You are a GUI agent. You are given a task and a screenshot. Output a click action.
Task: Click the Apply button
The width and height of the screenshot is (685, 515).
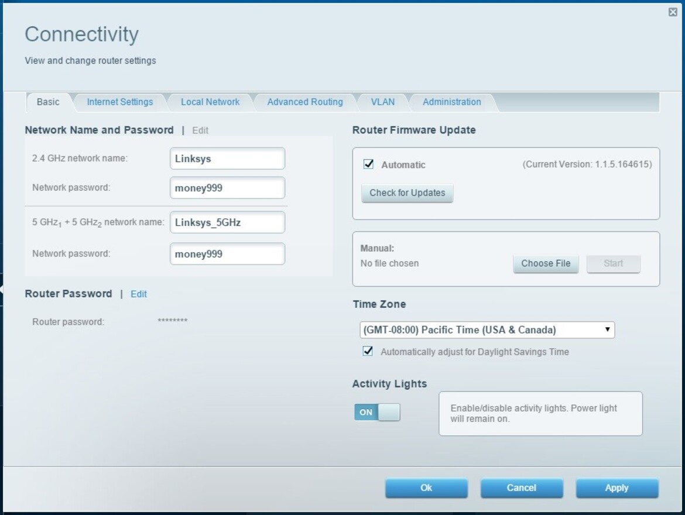tap(617, 488)
